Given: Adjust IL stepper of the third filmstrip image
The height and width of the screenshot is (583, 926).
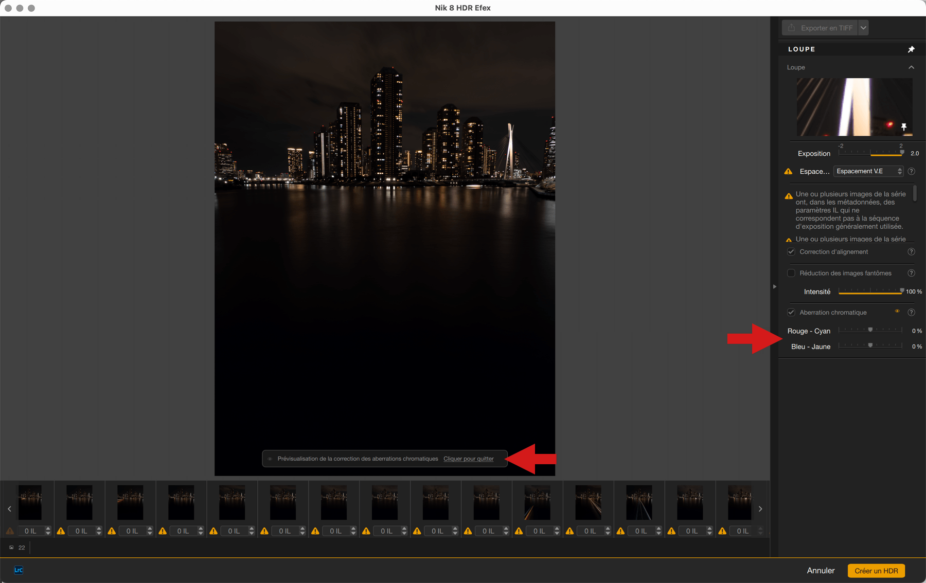Looking at the screenshot, I should [150, 531].
